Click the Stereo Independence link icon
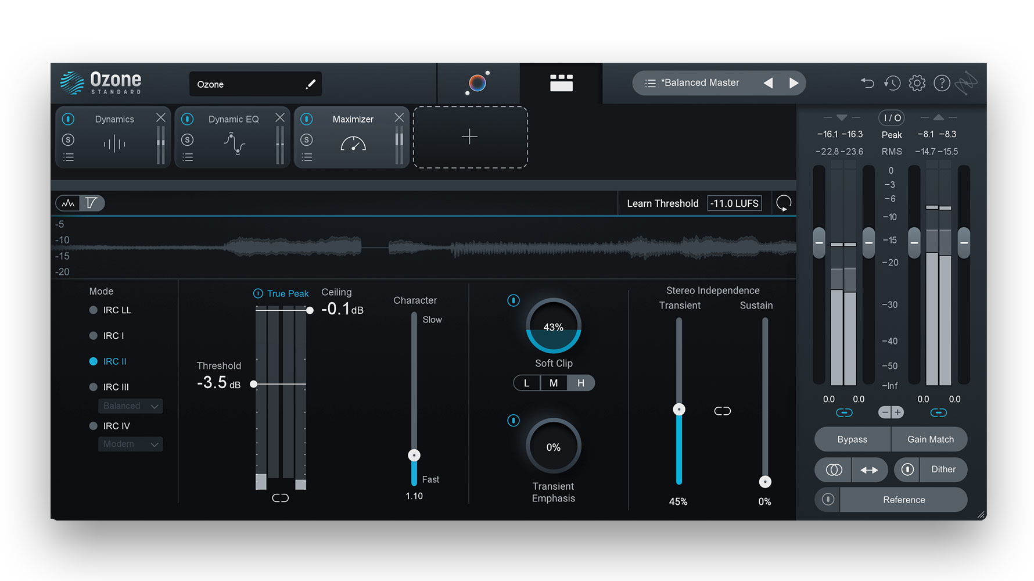The image size is (1034, 581). coord(722,411)
